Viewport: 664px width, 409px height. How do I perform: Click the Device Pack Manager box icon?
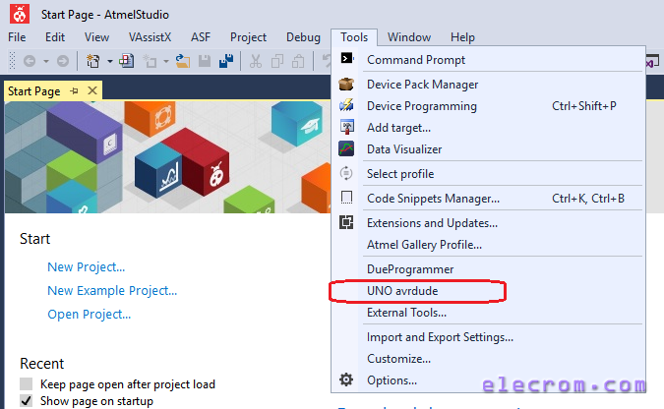346,84
